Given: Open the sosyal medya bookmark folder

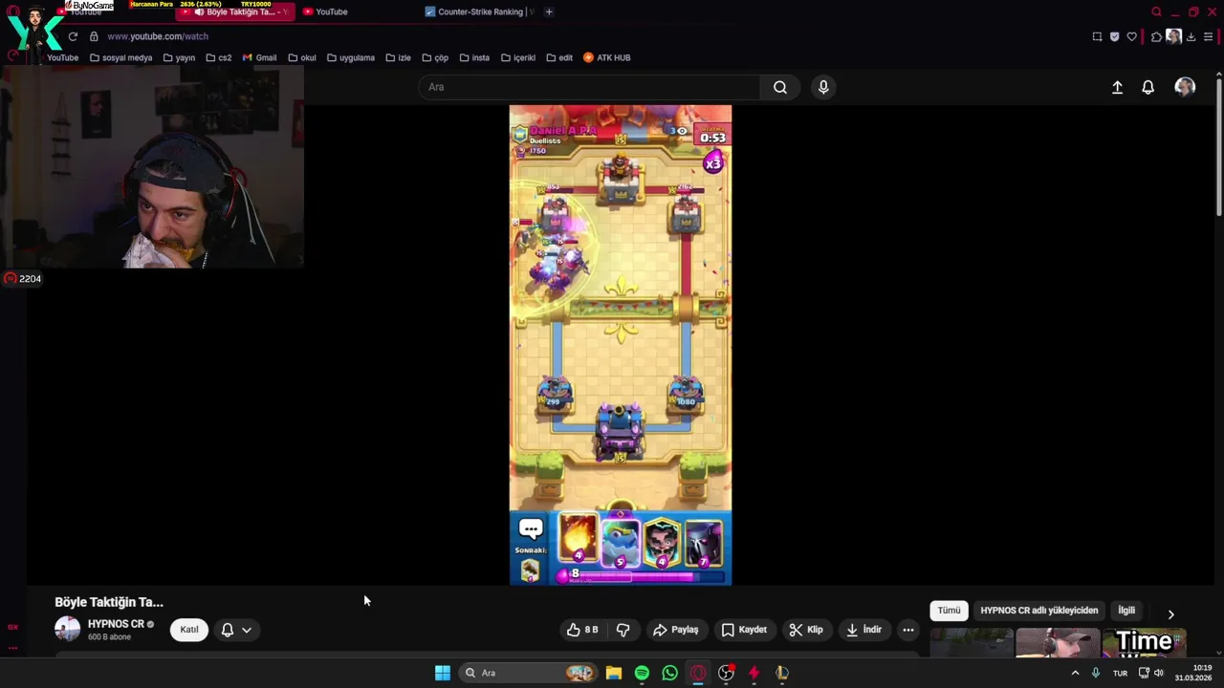Looking at the screenshot, I should (x=120, y=57).
